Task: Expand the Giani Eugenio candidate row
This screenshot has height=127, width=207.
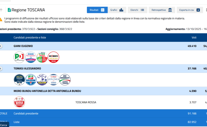Action: click(x=1, y=46)
